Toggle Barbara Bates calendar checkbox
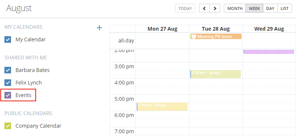This screenshot has height=138, width=296. (8, 70)
